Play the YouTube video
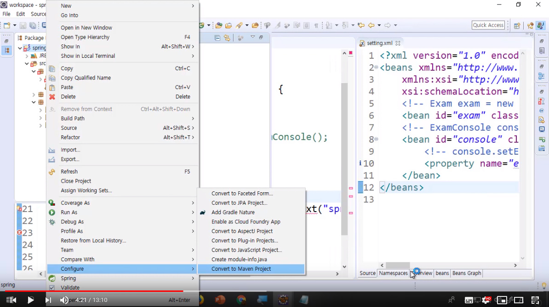 [x=30, y=300]
